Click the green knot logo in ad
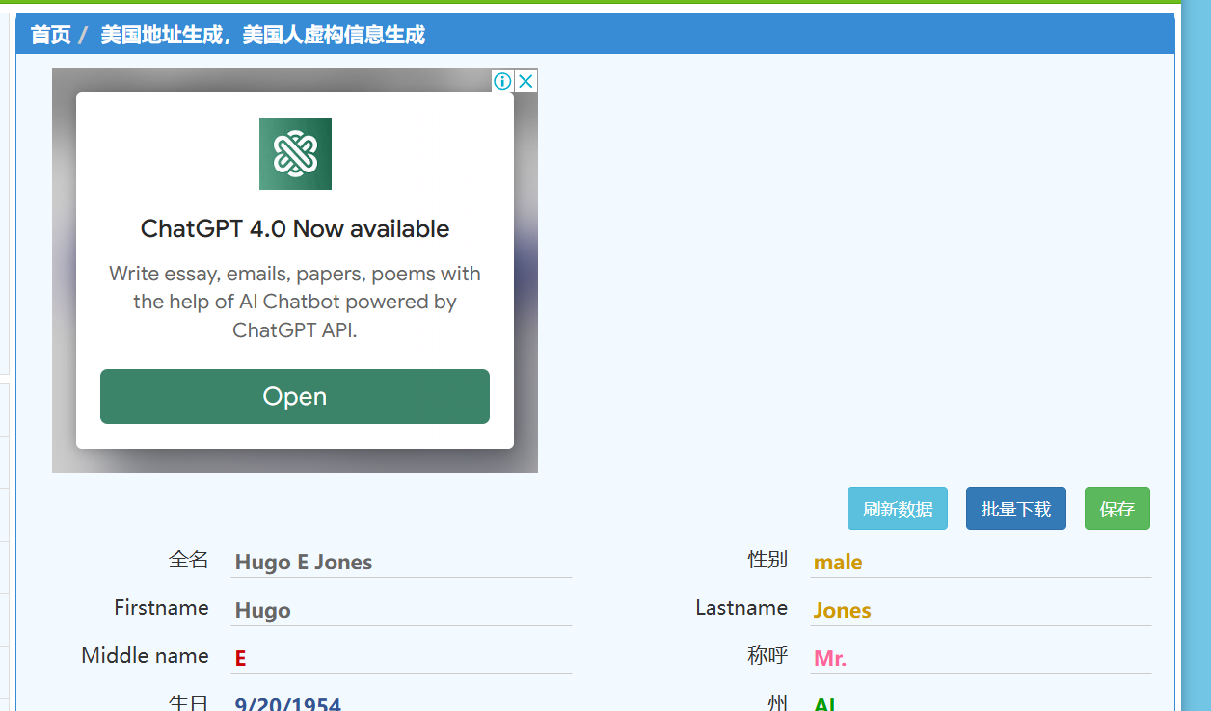Screen dimensions: 1211x711 click(x=295, y=153)
